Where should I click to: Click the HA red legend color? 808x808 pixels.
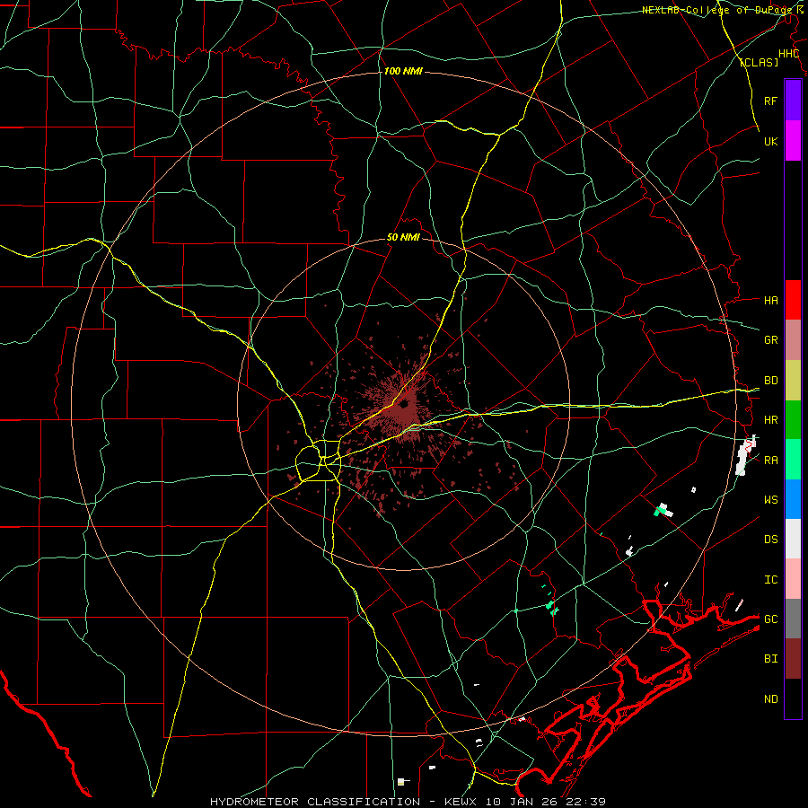tap(793, 300)
